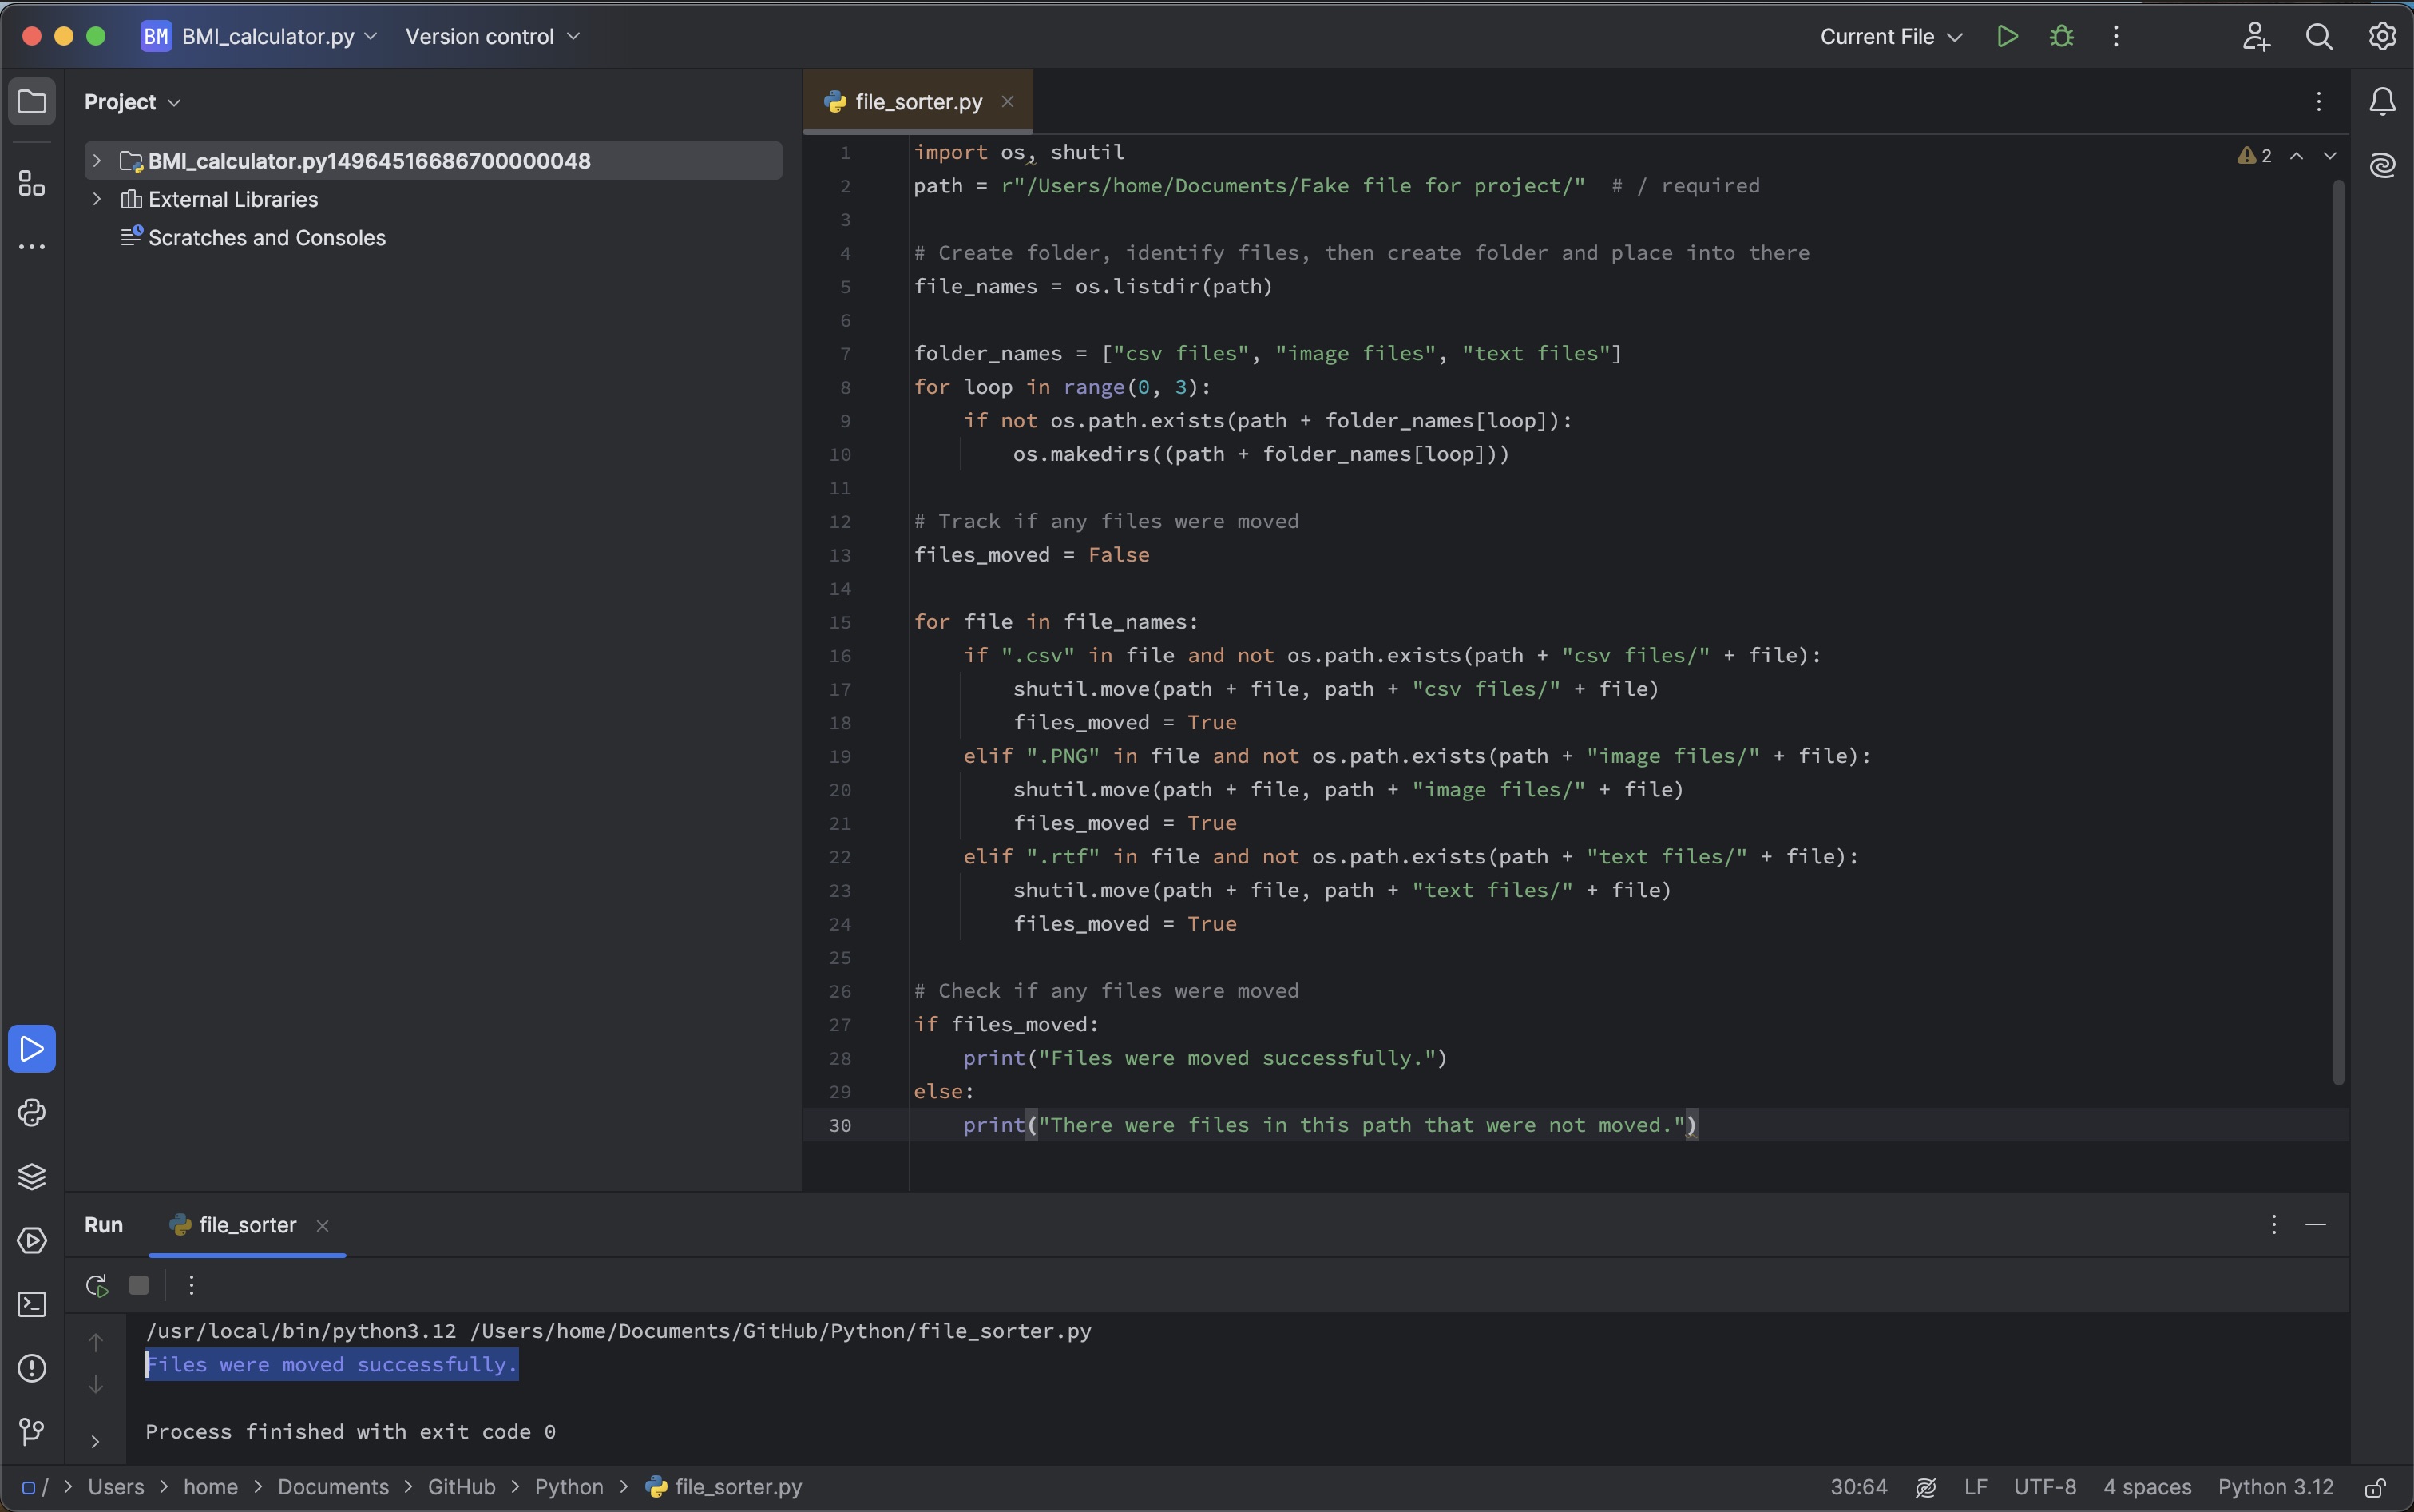Image resolution: width=2414 pixels, height=1512 pixels.
Task: Select External Libraries tree item
Action: tap(233, 200)
